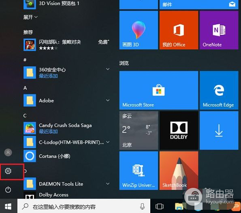The width and height of the screenshot is (241, 213).
Task: Click the C letter header
Action: point(25,115)
